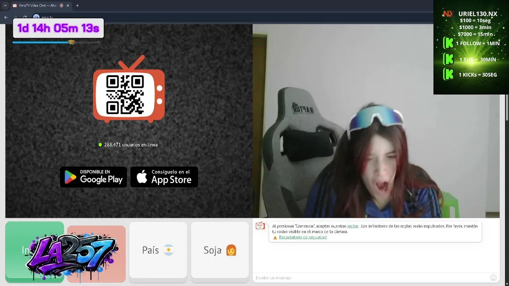The image size is (509, 286).
Task: Click the Kick logo beside 1 KICKs
Action: 449,74
